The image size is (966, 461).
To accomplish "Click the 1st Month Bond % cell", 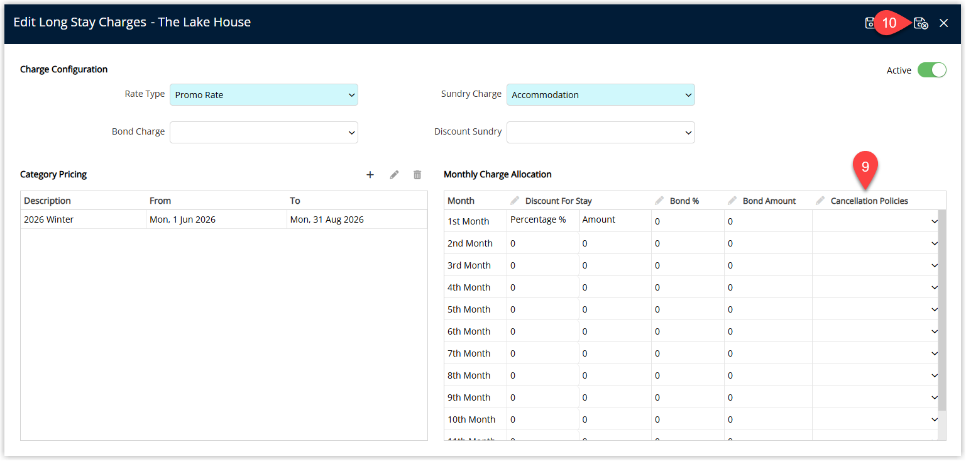I will pyautogui.click(x=688, y=221).
